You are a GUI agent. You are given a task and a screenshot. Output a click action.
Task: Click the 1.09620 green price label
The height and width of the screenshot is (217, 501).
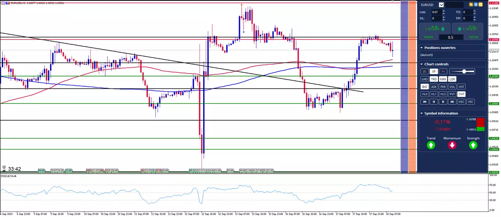tap(494, 138)
